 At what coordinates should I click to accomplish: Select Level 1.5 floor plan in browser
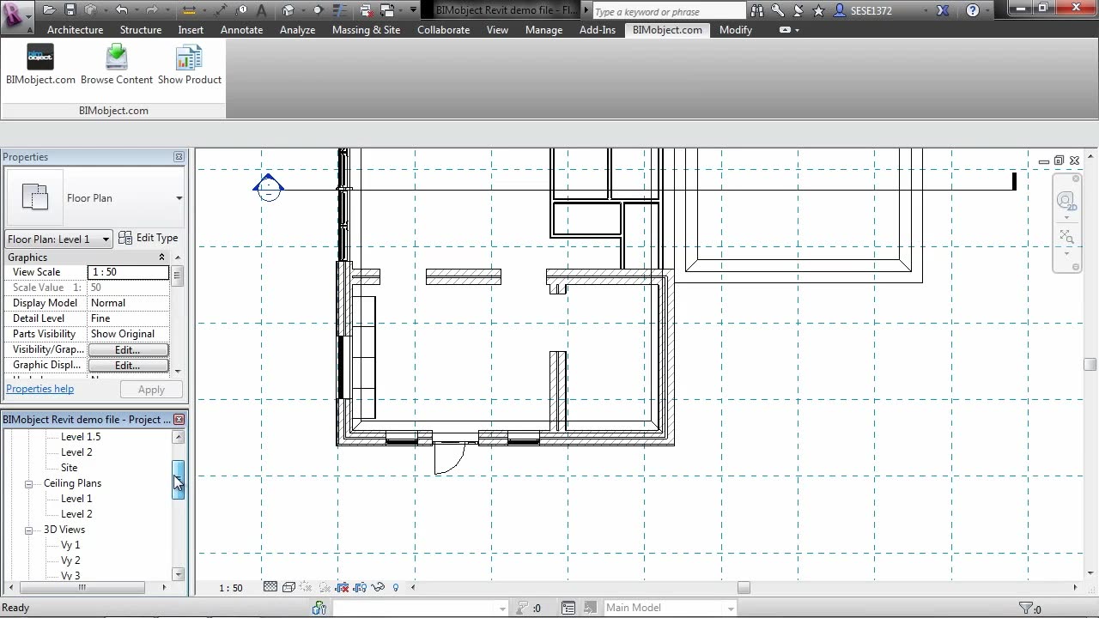coord(81,437)
